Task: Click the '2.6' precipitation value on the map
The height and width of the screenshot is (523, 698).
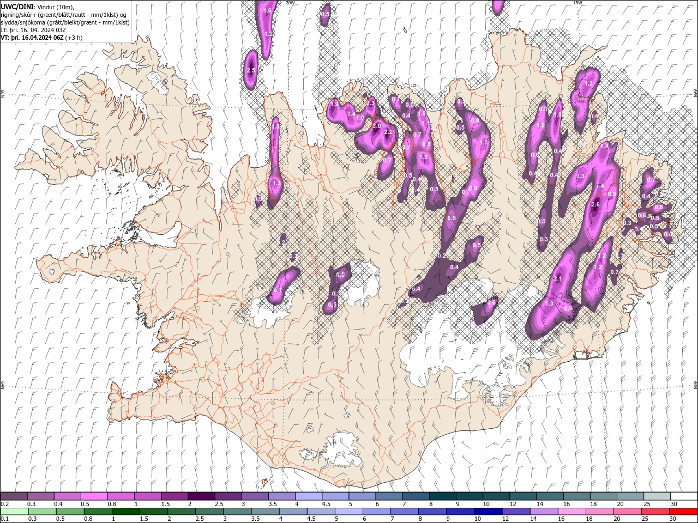Action: pyautogui.click(x=595, y=205)
